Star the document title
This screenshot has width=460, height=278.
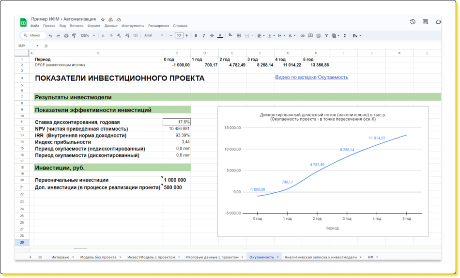103,19
